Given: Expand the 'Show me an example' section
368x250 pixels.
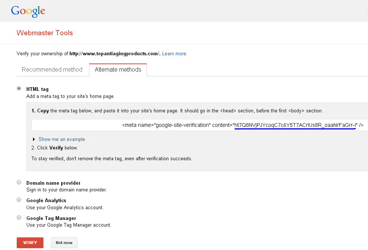Looking at the screenshot, I should pos(62,139).
